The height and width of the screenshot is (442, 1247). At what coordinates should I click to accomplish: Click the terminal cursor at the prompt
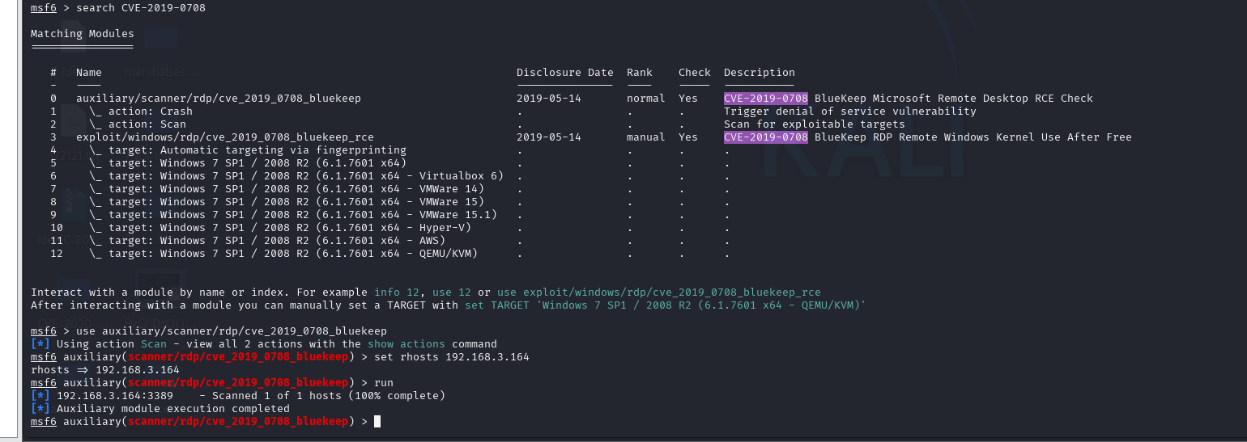click(377, 422)
